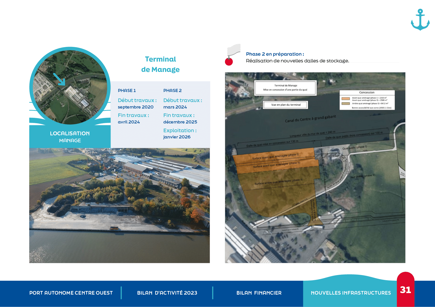This screenshot has height=307, width=435.
Task: Click the Terminal de Manage title
Action: point(160,64)
